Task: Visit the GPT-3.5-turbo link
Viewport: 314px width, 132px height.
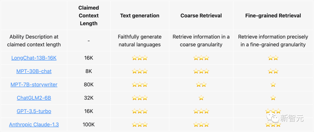Action: click(34, 111)
